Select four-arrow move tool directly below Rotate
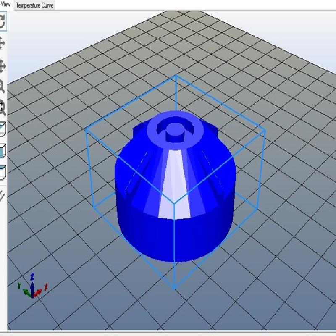Image resolution: width=336 pixels, height=336 pixels. [2, 43]
